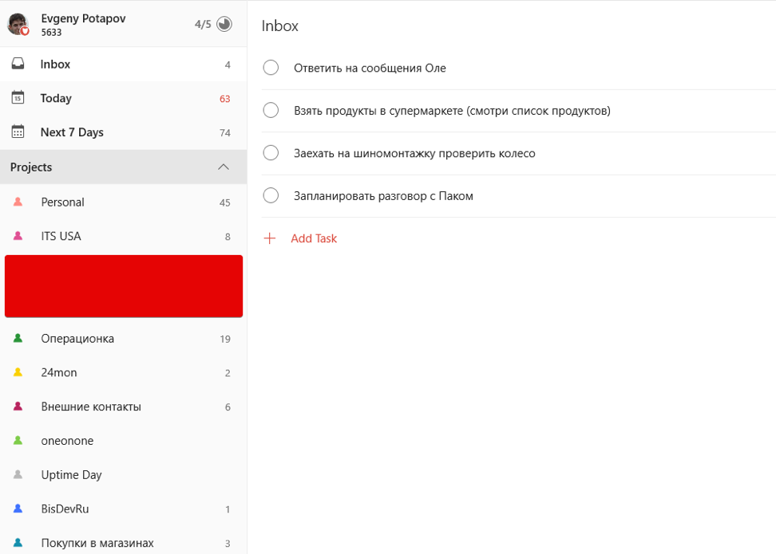This screenshot has height=554, width=776.
Task: Click the Today count 63
Action: point(224,99)
